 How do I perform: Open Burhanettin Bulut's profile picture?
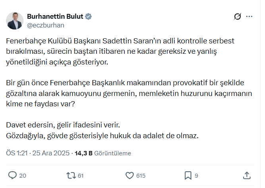15,20
